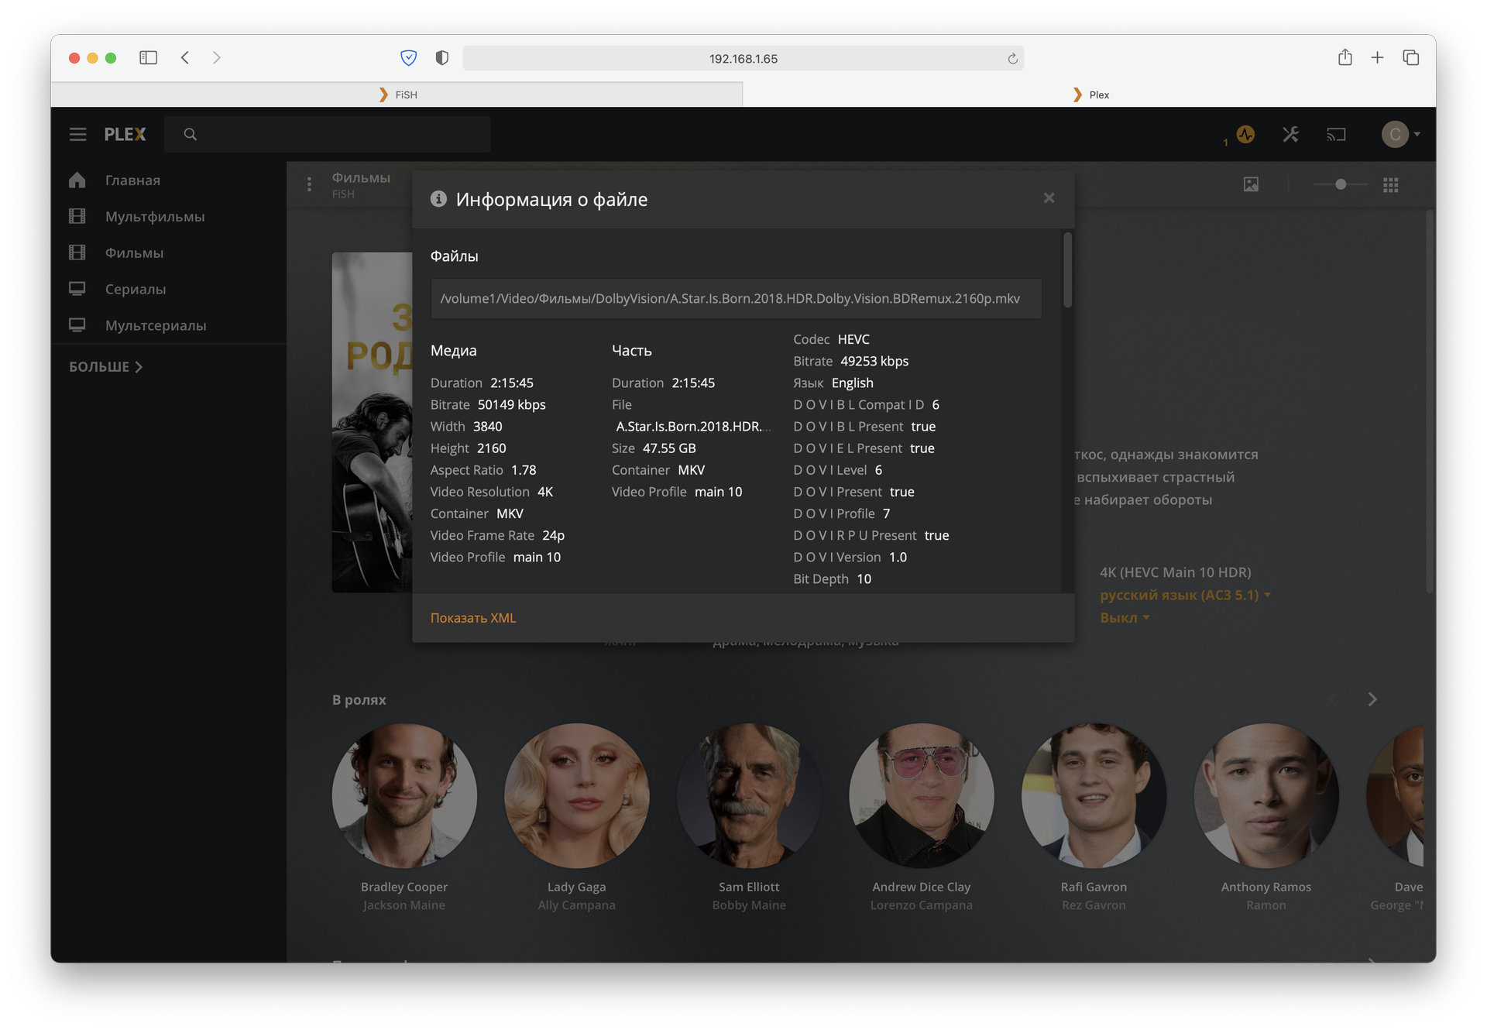
Task: Open the user account avatar dropdown
Action: point(1400,134)
